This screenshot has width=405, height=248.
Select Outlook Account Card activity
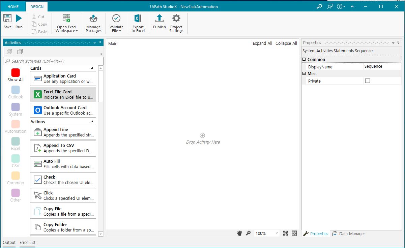(x=63, y=110)
